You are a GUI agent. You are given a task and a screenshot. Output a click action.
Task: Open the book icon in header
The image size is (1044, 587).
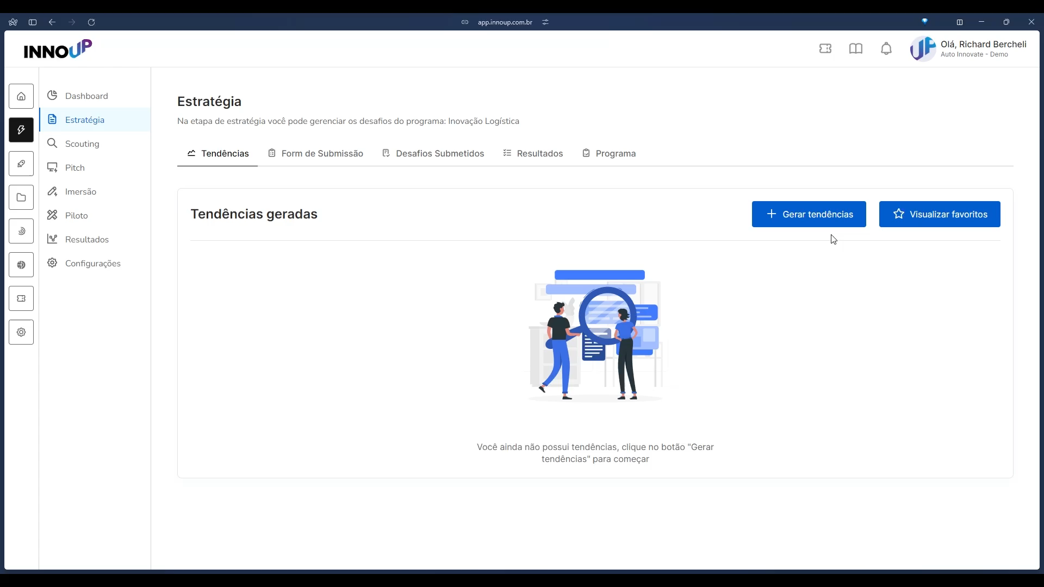(x=856, y=49)
